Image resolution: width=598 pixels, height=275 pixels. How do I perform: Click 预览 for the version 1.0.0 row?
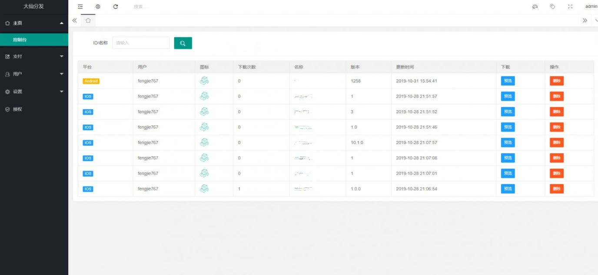508,189
